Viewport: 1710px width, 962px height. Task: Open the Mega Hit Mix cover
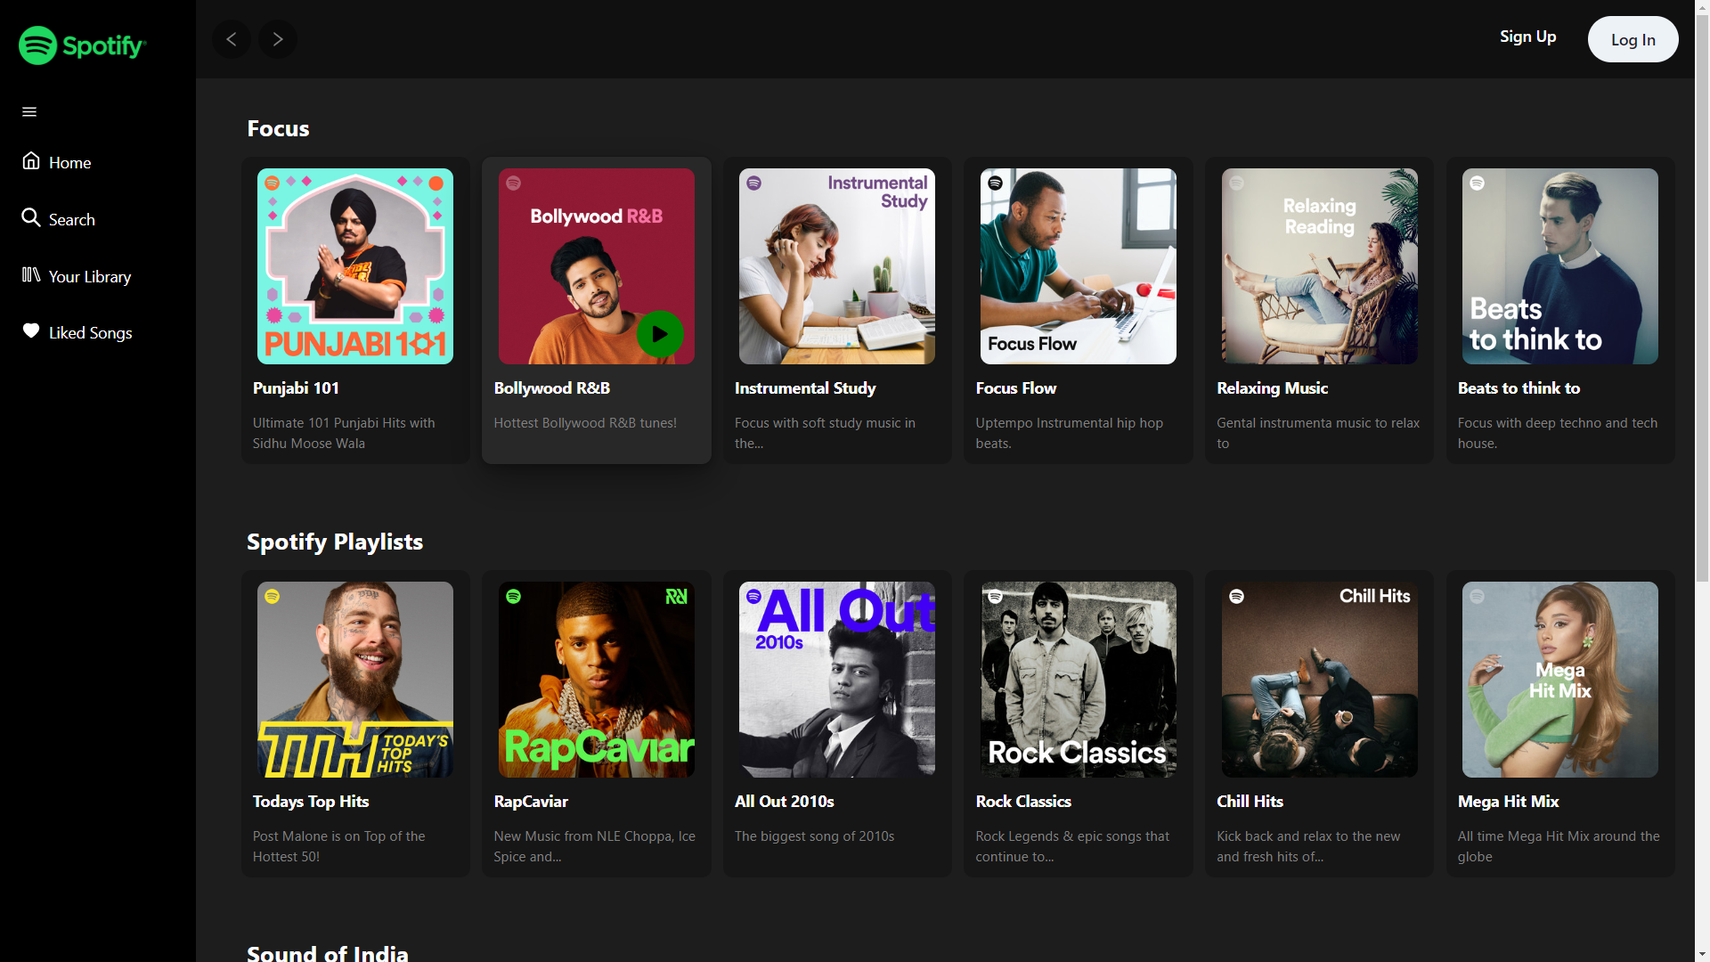tap(1560, 680)
